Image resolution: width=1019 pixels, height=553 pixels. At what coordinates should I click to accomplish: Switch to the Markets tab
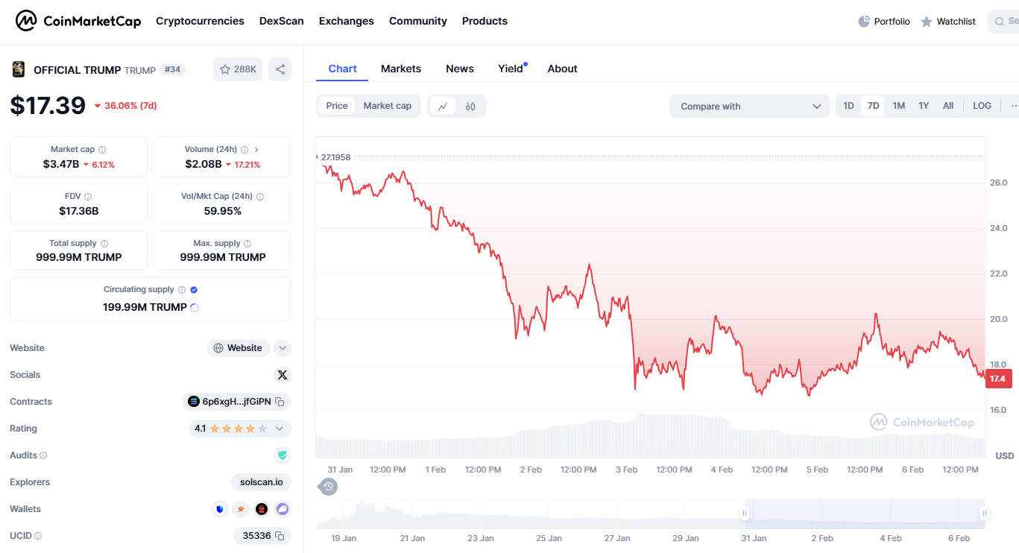click(x=401, y=69)
